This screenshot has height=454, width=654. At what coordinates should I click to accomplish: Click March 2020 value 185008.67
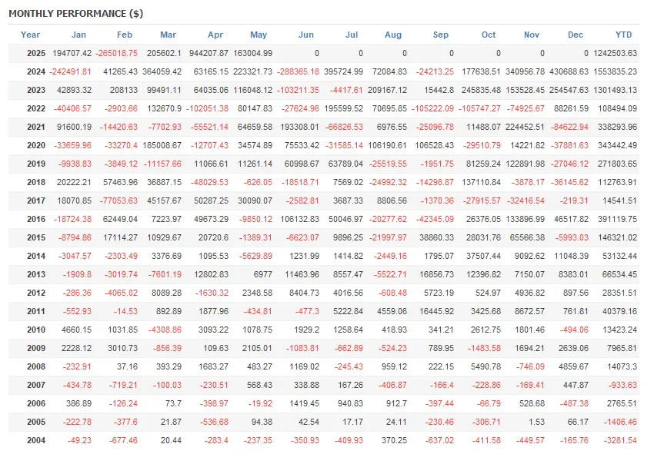[162, 145]
